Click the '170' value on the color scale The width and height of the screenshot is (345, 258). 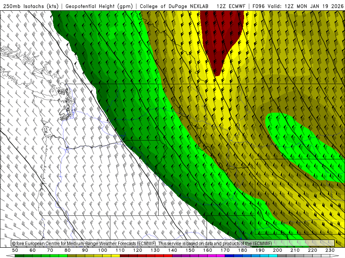tap(225, 250)
